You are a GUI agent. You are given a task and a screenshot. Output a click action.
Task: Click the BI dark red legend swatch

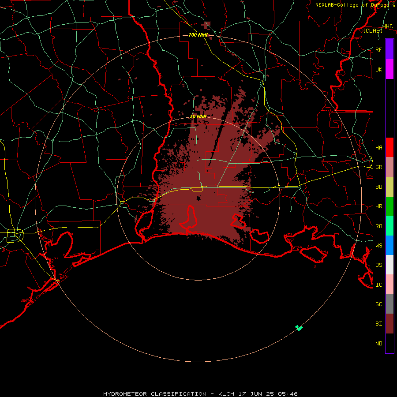390,324
